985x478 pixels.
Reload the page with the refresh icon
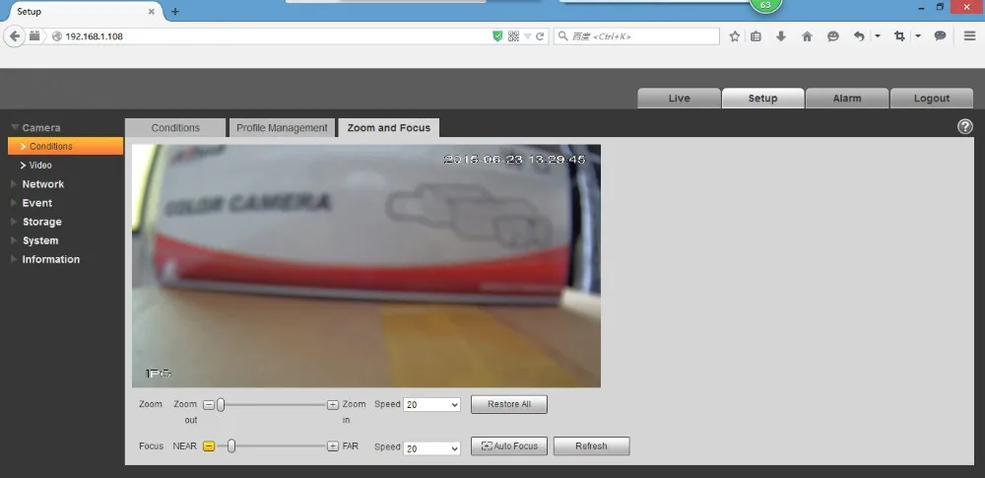540,36
